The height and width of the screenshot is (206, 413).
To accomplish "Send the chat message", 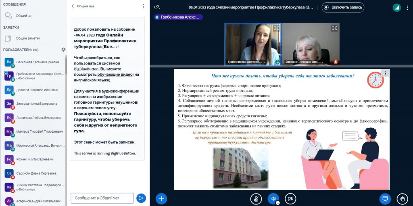I will (x=141, y=198).
